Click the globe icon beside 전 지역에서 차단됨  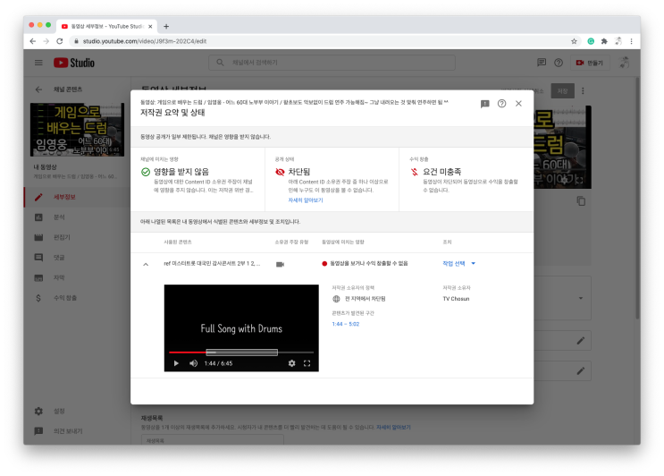click(x=336, y=299)
